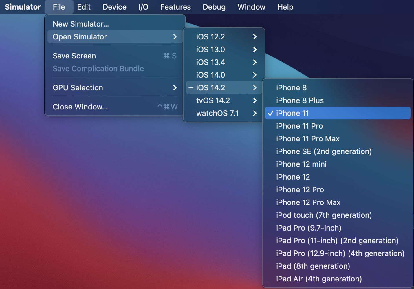
Task: Open the iPad (8th generation) simulator
Action: (338, 266)
